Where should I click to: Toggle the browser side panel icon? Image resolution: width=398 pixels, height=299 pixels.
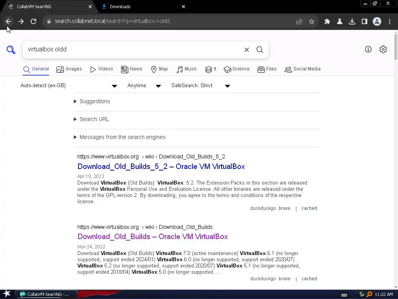pos(365,22)
